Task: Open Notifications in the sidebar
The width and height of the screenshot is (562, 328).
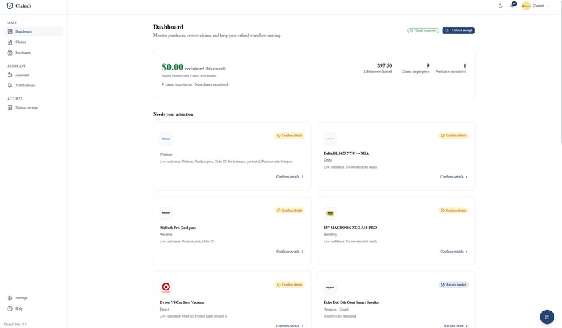Action: coord(33,85)
